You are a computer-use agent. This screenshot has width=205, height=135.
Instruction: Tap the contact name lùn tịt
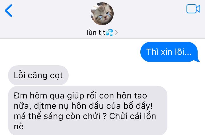coord(96,33)
